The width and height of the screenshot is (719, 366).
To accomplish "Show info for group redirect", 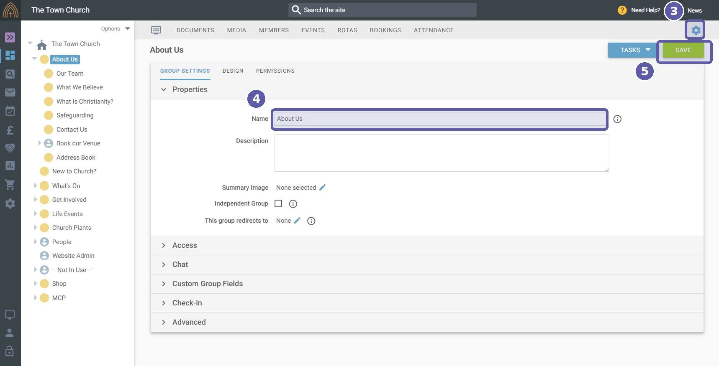I will coord(311,221).
